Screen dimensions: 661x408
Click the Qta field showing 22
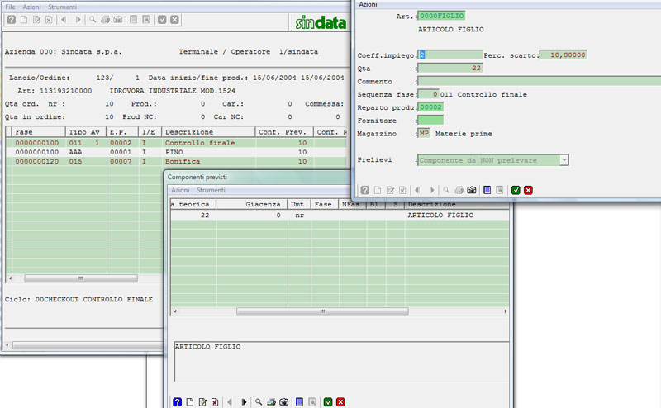(449, 68)
